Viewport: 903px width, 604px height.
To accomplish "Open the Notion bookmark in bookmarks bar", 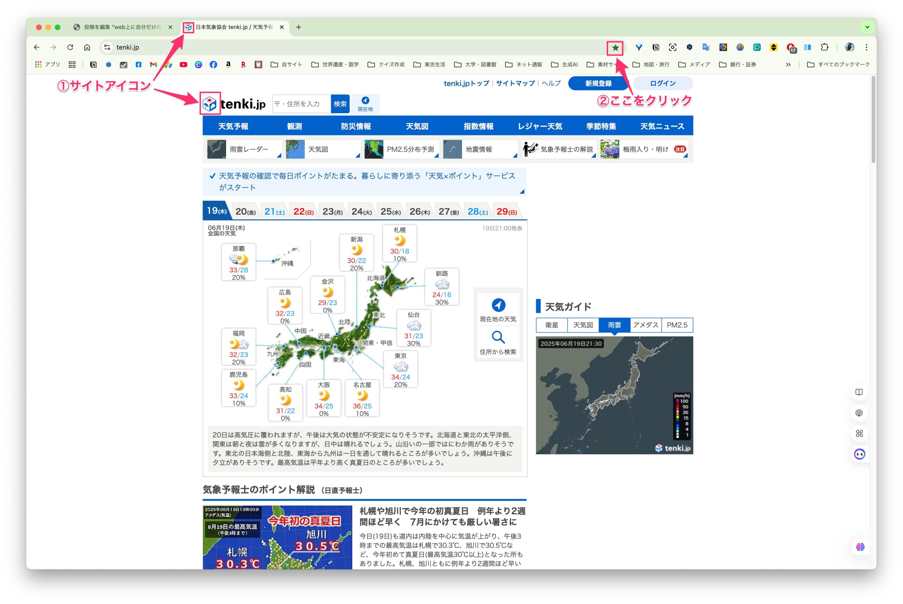I will click(93, 65).
